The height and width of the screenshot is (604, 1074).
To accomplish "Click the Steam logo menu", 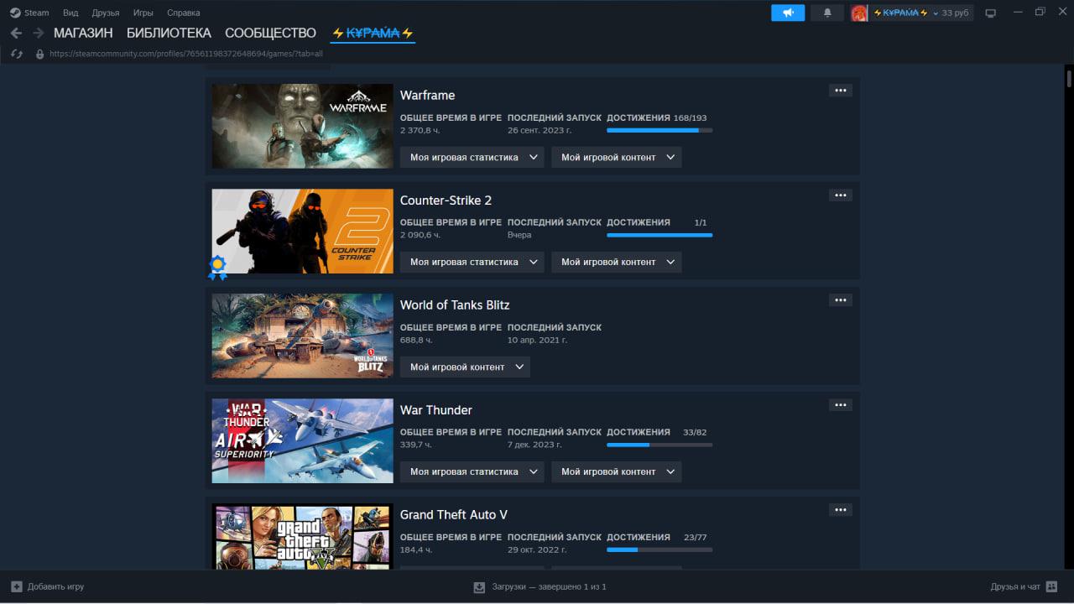I will [15, 13].
